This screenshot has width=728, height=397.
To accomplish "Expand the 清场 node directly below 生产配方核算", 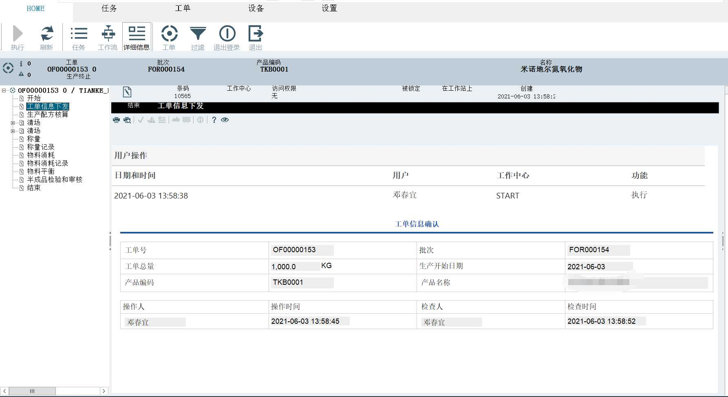I will pos(13,123).
